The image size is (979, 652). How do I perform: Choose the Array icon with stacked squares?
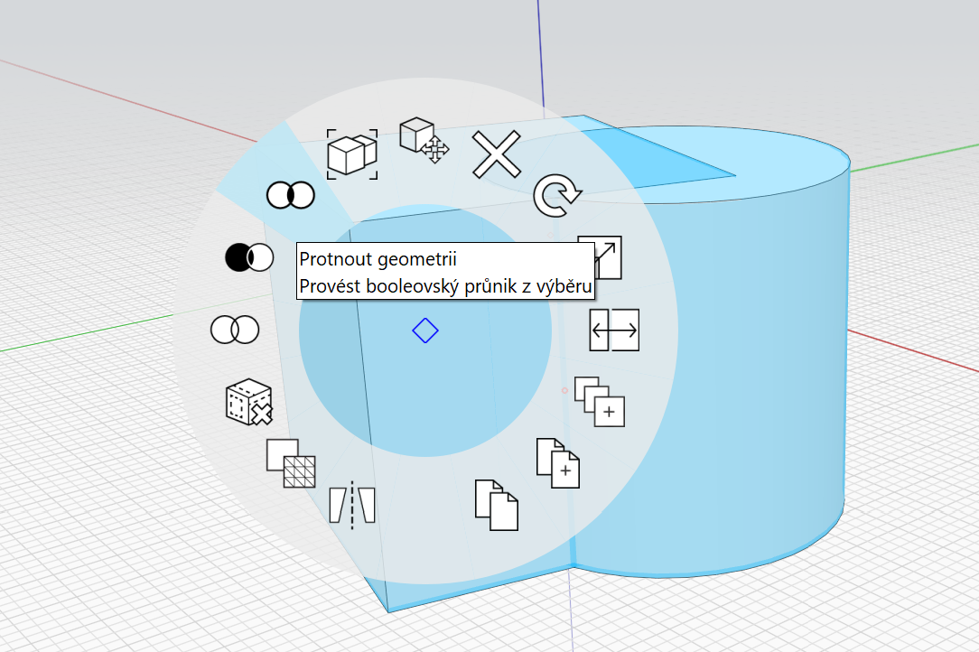click(601, 402)
